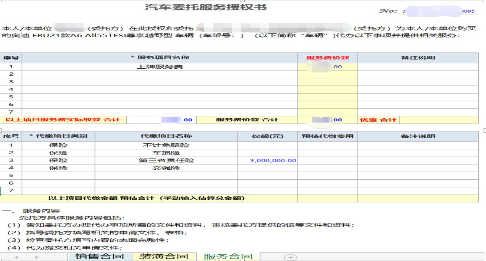This screenshot has height=261, width=486.
Task: Click the 保额(元) column header
Action: coord(267,136)
